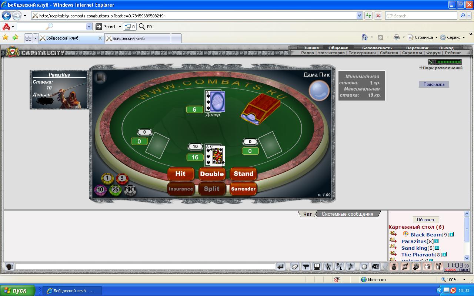
Task: Click the browser refresh button
Action: click(368, 16)
